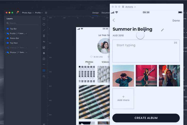Open the more tools ellipsis
This screenshot has width=187, height=125.
pos(44,64)
